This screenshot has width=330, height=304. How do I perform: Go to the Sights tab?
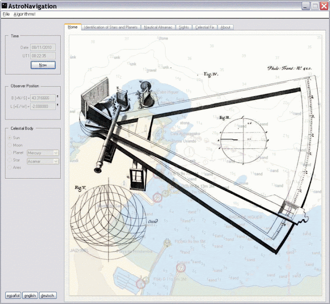click(x=184, y=27)
